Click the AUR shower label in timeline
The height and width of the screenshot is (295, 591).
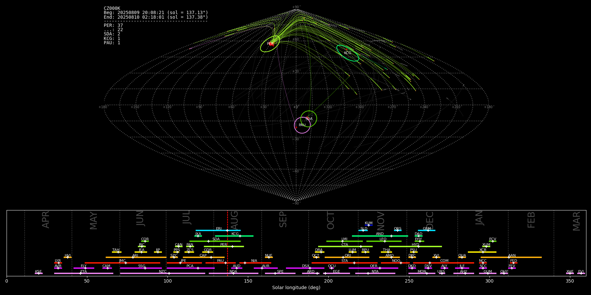click(x=266, y=266)
